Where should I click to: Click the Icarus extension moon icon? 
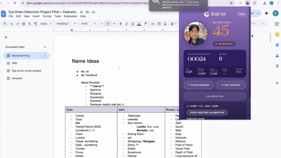pos(248,3)
